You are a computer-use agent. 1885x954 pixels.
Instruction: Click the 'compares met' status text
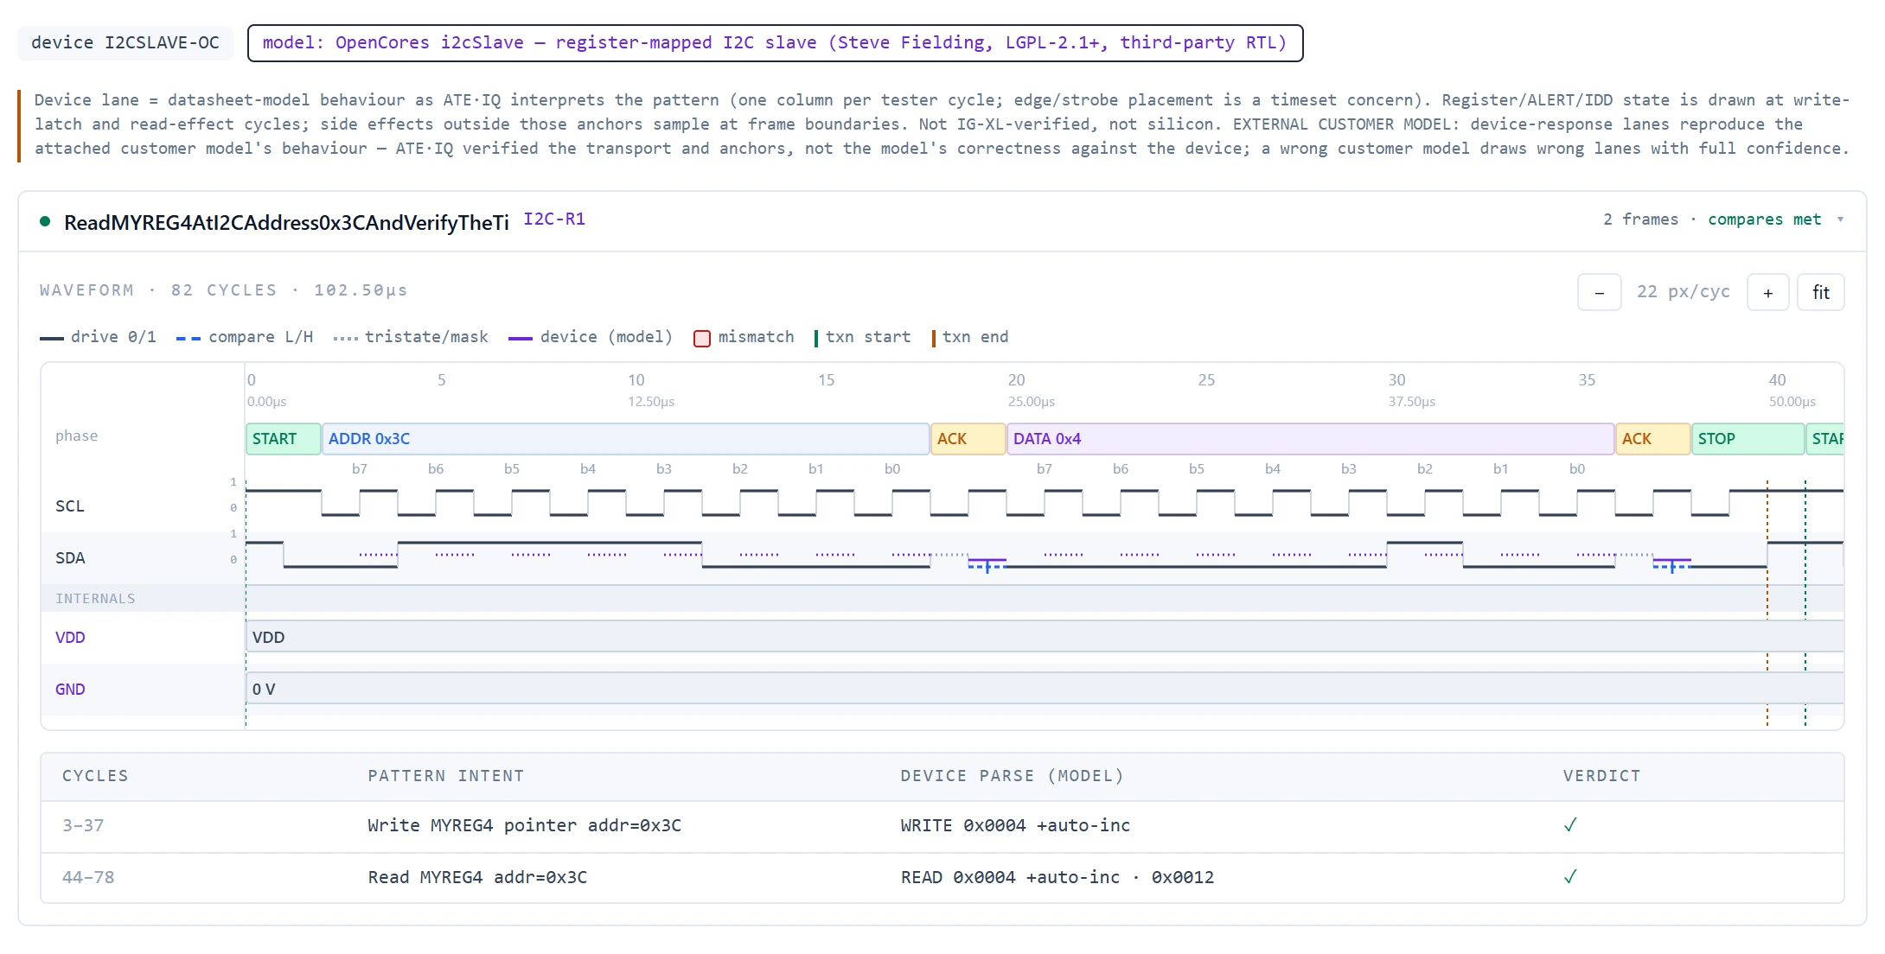click(1764, 219)
